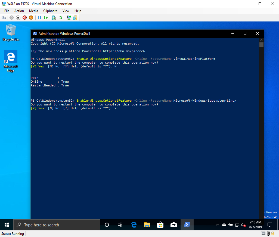Open the Clipboard menu
Screen dimensions: 279x237
[50, 11]
